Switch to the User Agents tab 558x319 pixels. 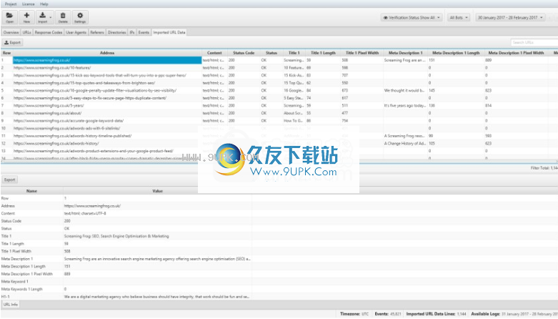tap(76, 32)
